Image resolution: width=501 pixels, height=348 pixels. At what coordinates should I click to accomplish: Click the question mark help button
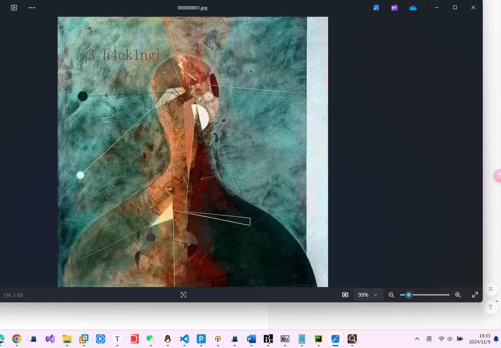click(490, 307)
